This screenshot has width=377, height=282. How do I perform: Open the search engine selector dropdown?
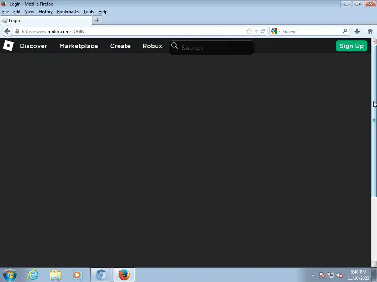[x=276, y=31]
